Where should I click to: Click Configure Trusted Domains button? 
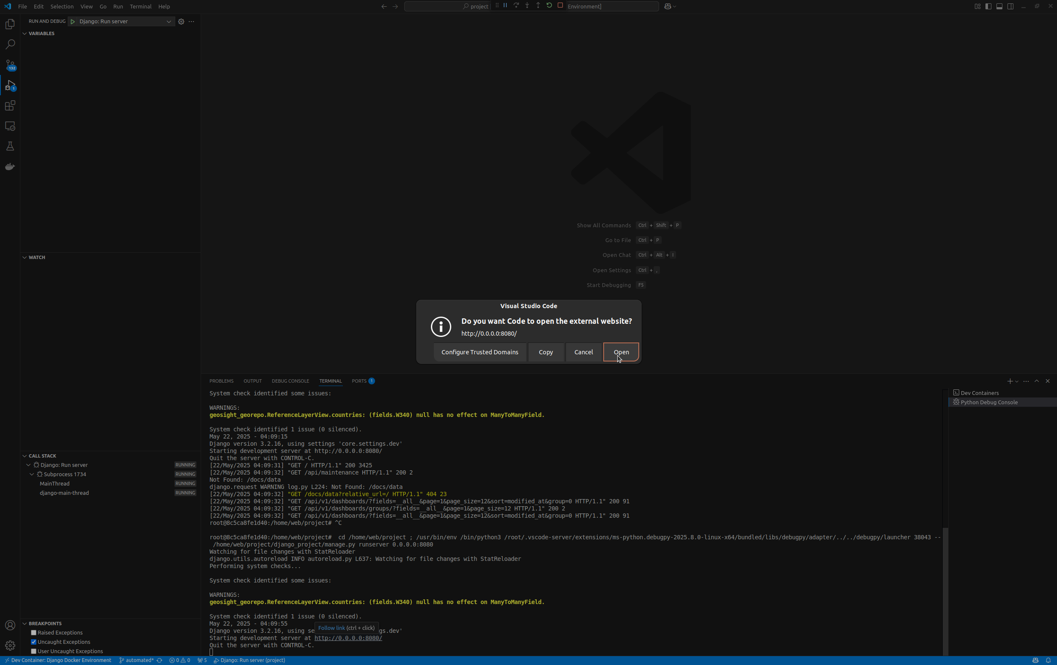(480, 352)
